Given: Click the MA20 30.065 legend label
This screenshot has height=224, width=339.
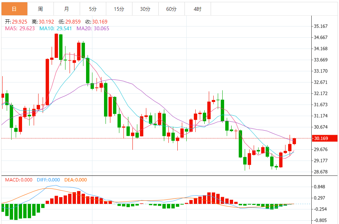Looking at the screenshot, I should tap(93, 28).
